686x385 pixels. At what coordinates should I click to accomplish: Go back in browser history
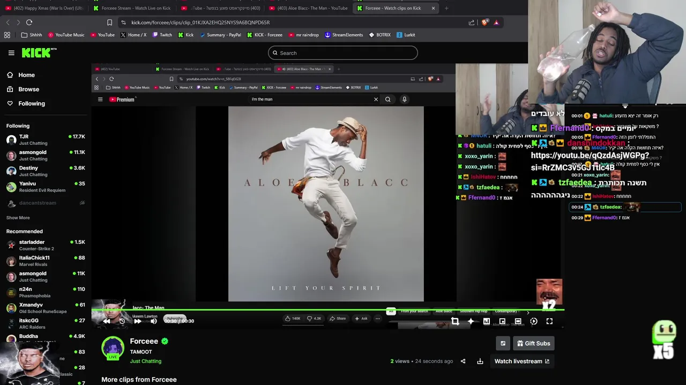pyautogui.click(x=8, y=22)
